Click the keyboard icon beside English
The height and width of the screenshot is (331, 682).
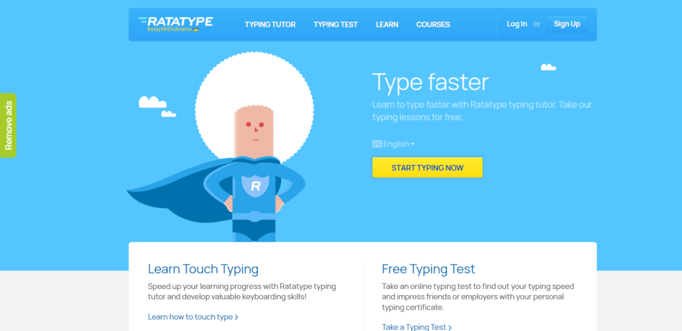377,144
